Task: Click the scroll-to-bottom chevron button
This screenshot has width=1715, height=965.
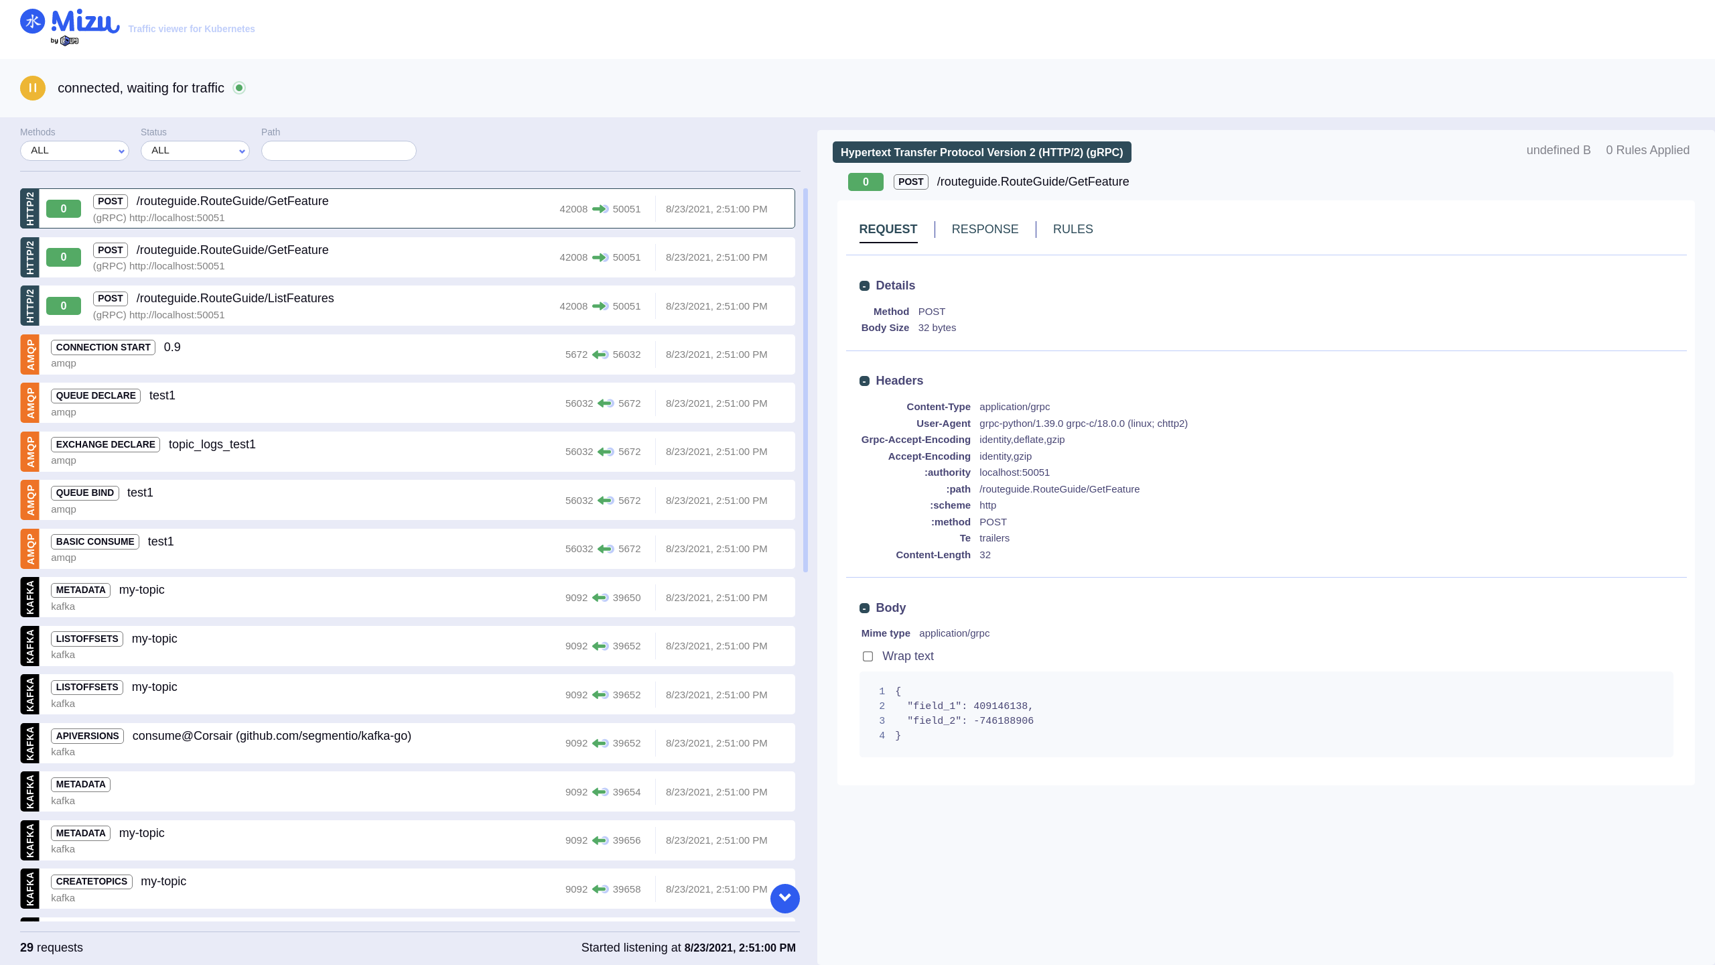Action: tap(784, 898)
